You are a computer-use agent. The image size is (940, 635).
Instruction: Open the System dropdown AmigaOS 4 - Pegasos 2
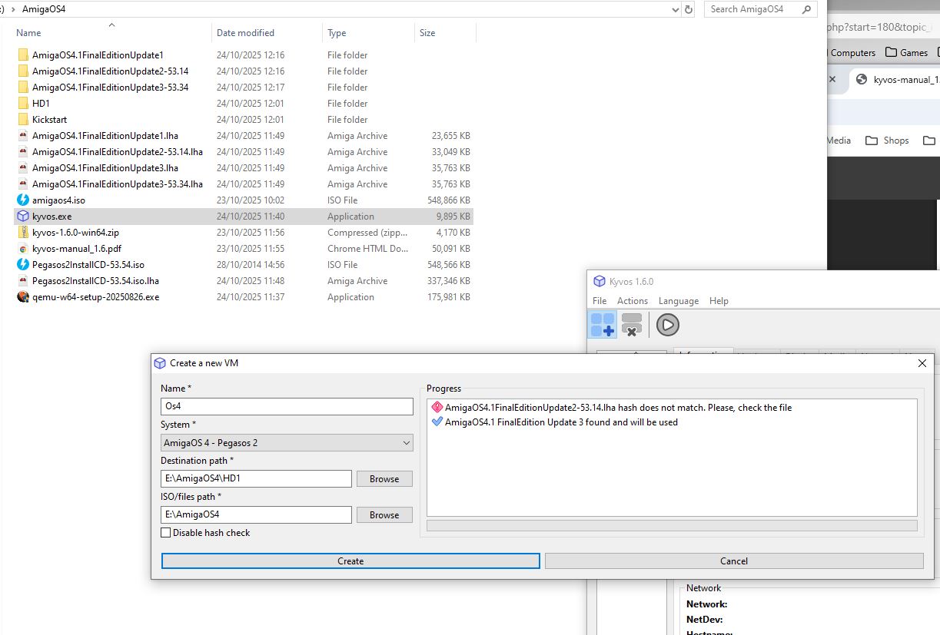pos(287,443)
